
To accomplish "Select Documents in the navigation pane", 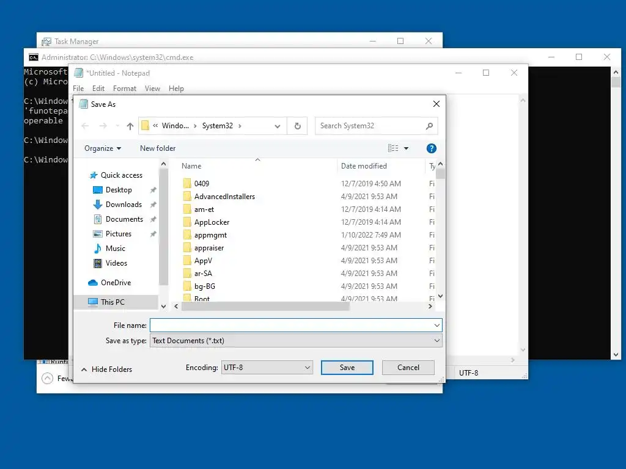I will pyautogui.click(x=124, y=219).
